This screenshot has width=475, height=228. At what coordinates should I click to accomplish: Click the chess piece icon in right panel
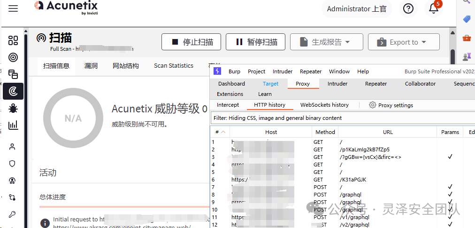coord(467,56)
